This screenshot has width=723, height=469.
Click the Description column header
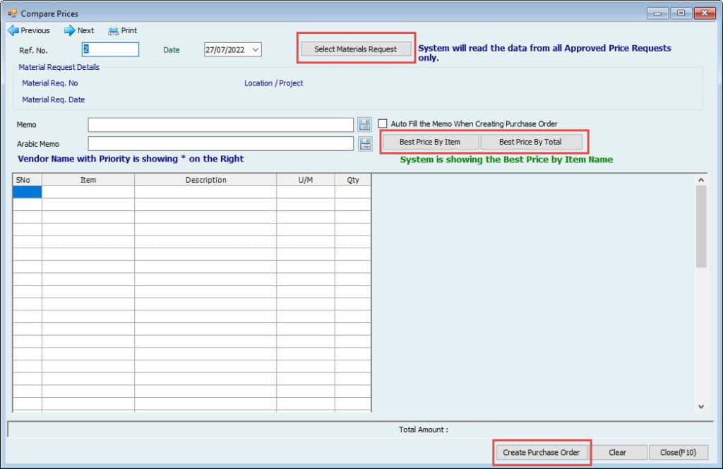205,180
